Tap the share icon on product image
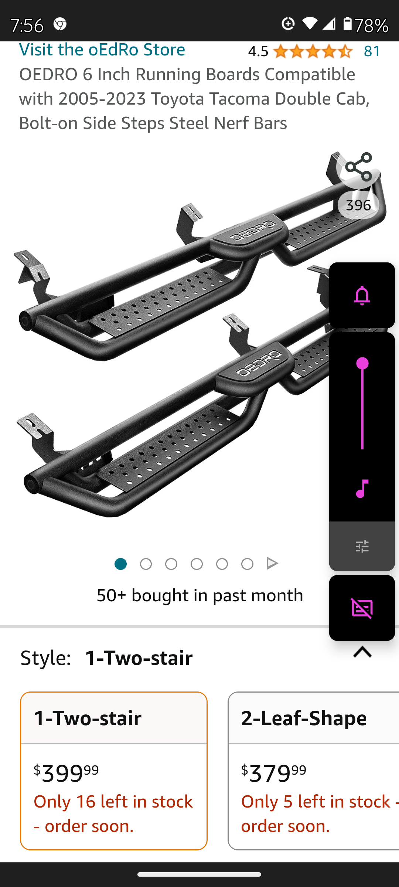This screenshot has height=887, width=399. pyautogui.click(x=359, y=167)
